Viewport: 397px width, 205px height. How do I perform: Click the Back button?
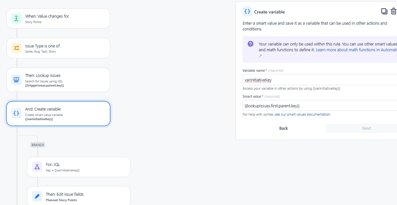point(283,128)
